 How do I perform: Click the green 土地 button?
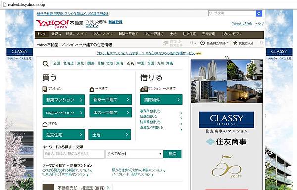click(x=109, y=135)
